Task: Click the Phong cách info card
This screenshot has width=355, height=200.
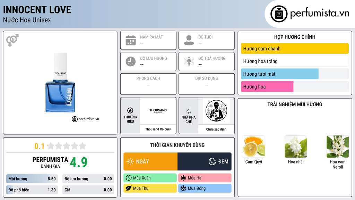Action: click(148, 84)
